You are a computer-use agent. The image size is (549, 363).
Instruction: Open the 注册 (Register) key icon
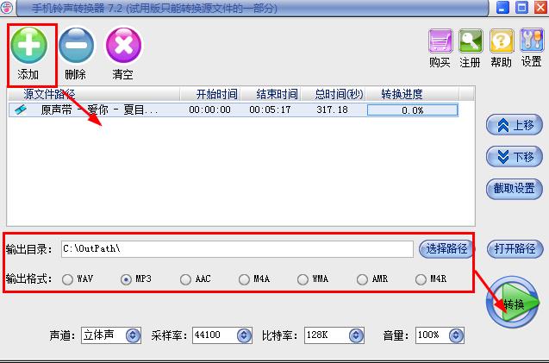[471, 41]
